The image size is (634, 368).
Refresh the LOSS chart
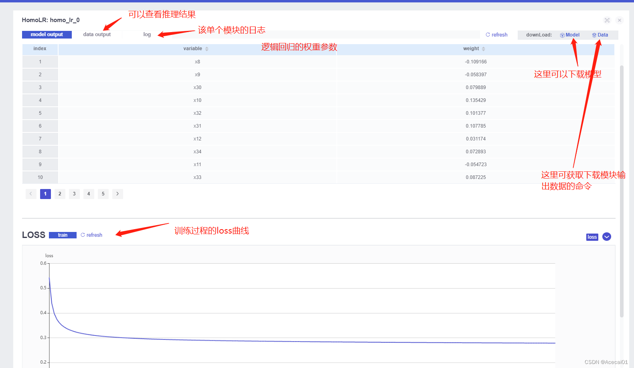click(x=91, y=235)
